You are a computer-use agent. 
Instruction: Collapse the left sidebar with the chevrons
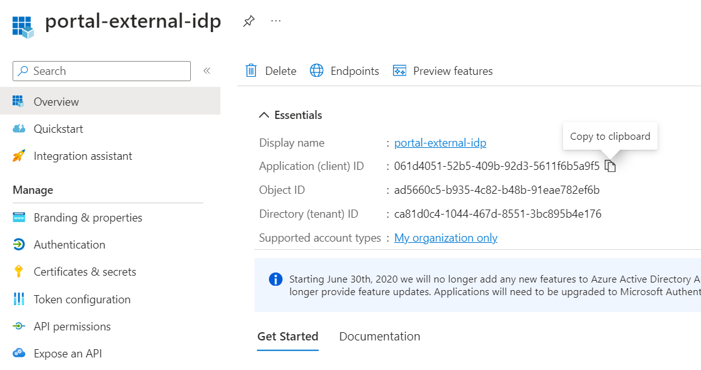click(x=207, y=71)
